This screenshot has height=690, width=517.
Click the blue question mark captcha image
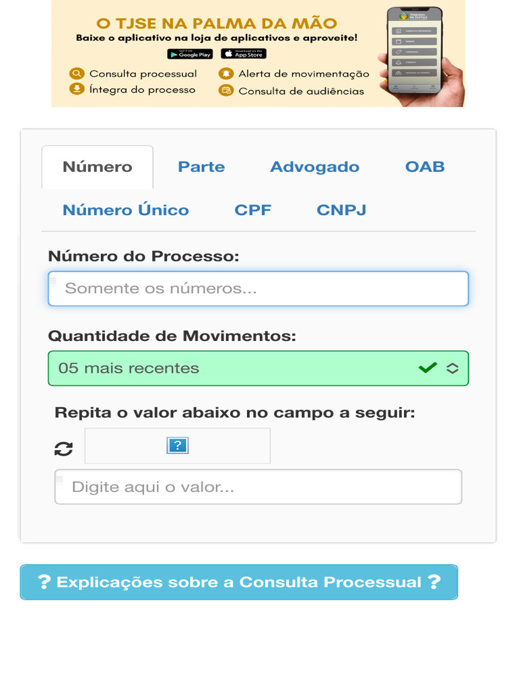tap(177, 445)
